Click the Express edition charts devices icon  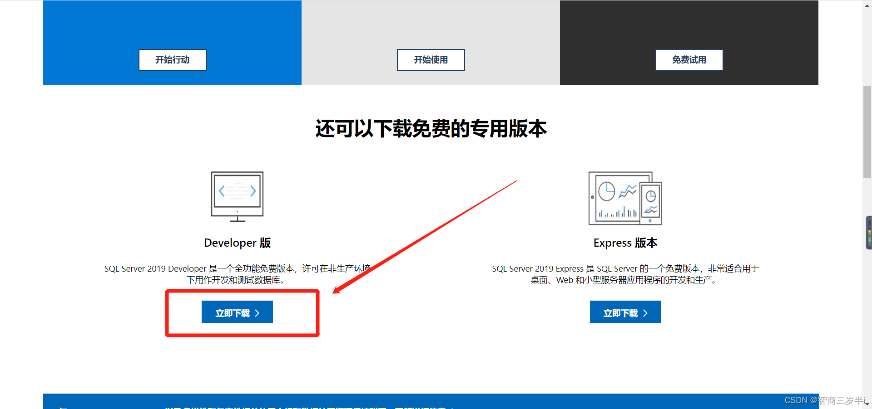(625, 198)
